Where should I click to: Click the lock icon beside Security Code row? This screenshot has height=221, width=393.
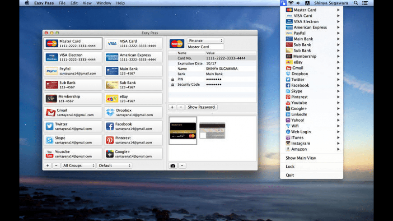173,85
